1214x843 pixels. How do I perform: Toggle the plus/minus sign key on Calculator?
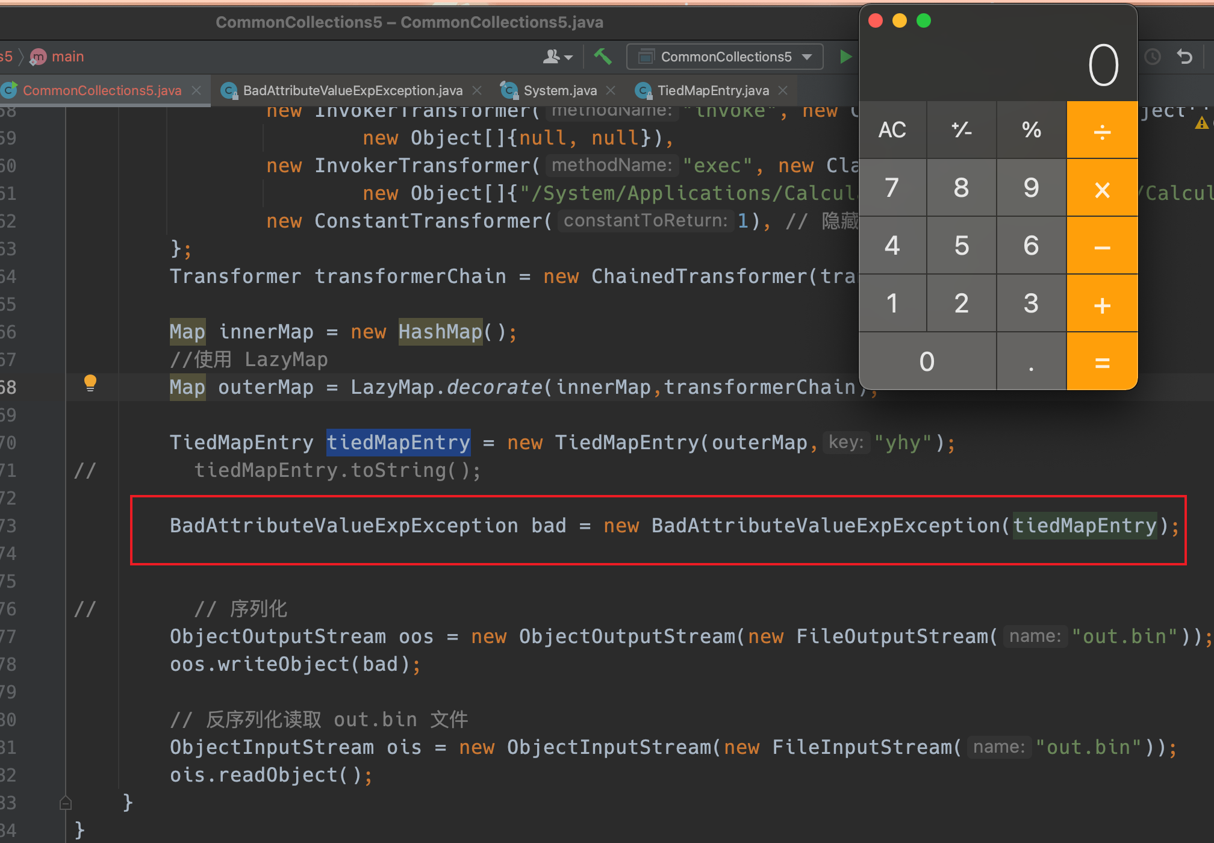[x=962, y=129]
